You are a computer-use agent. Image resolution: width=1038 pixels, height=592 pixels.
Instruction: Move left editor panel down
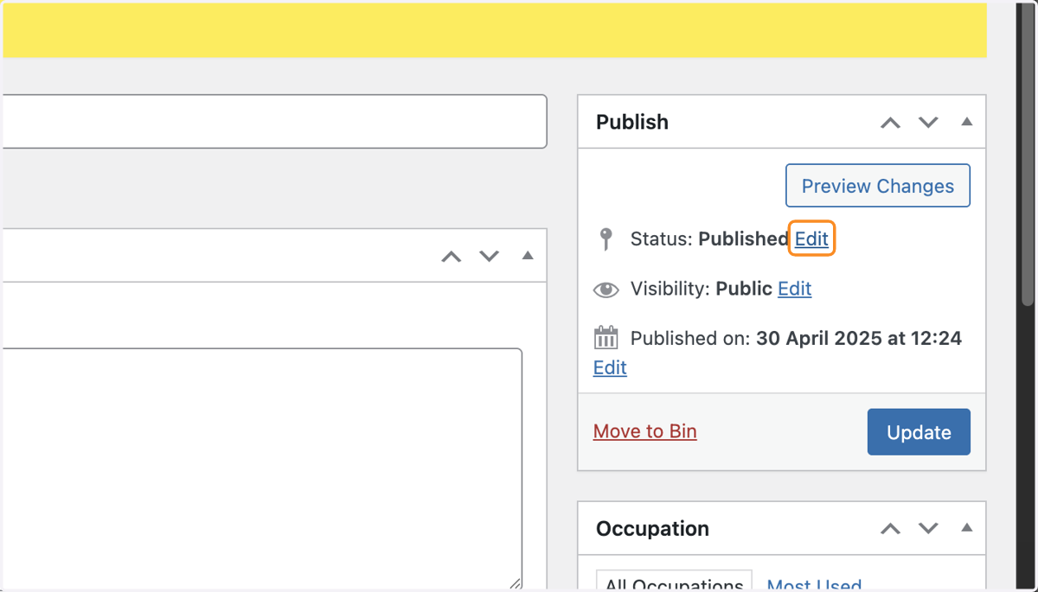coord(490,256)
